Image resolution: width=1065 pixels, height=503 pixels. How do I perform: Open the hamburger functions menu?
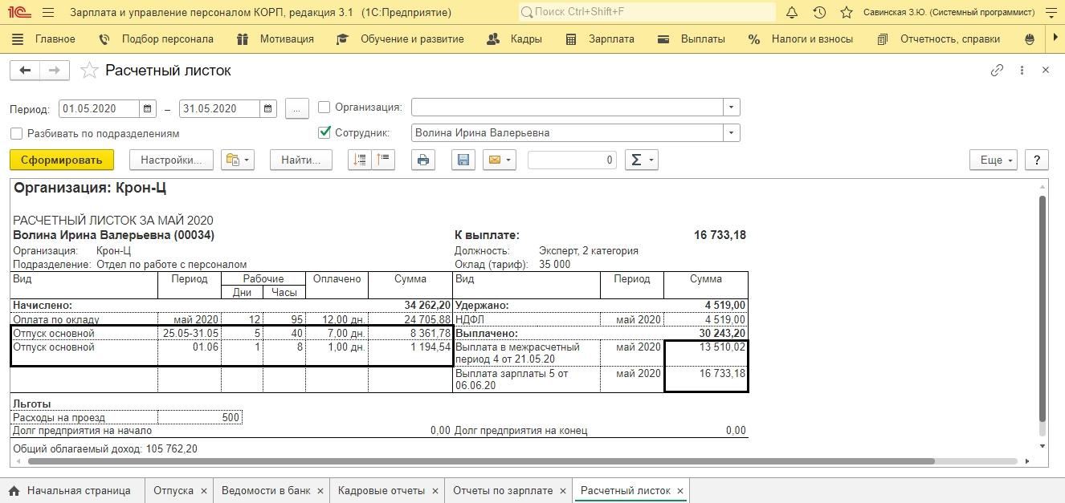click(47, 13)
